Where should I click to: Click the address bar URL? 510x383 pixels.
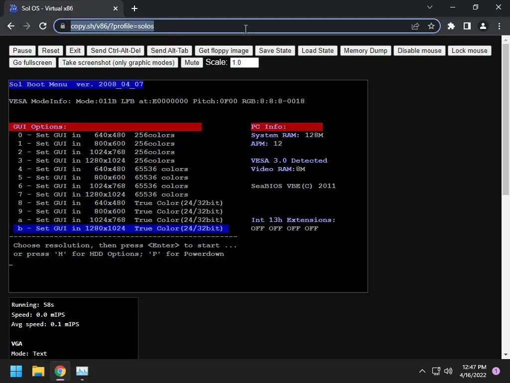tap(112, 26)
